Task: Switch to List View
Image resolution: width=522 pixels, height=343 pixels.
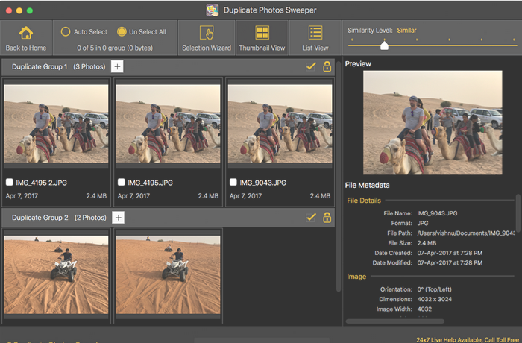Action: 315,34
